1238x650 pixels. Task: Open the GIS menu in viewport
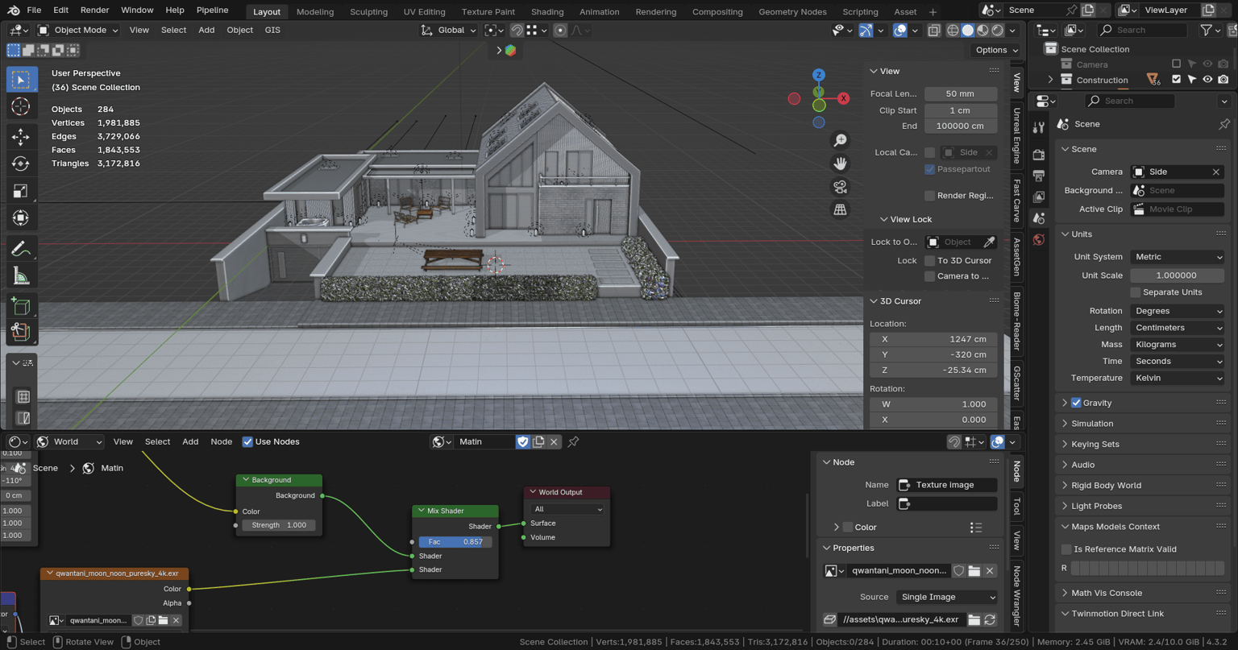pos(272,31)
